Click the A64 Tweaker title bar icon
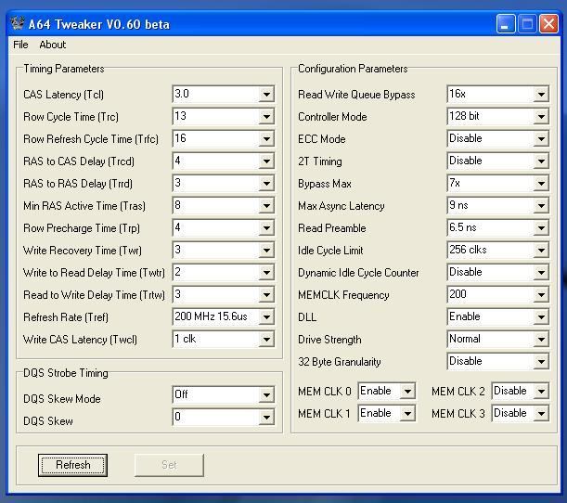 coord(17,23)
